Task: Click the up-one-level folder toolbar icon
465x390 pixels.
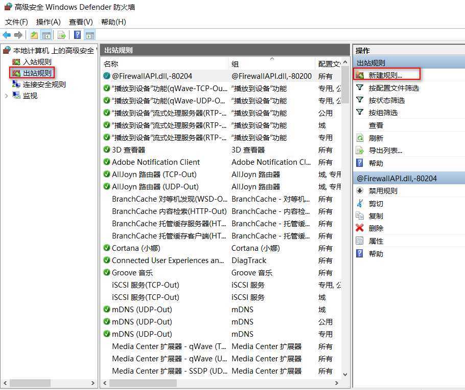Action: (x=34, y=35)
